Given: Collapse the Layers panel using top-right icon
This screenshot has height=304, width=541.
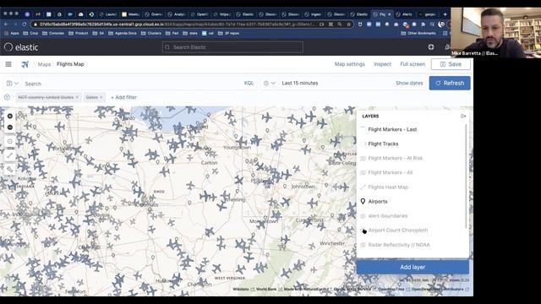Looking at the screenshot, I should 463,117.
